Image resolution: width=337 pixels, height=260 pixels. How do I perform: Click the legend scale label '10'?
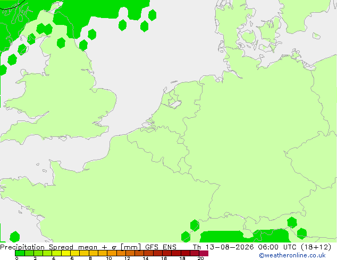(109, 258)
